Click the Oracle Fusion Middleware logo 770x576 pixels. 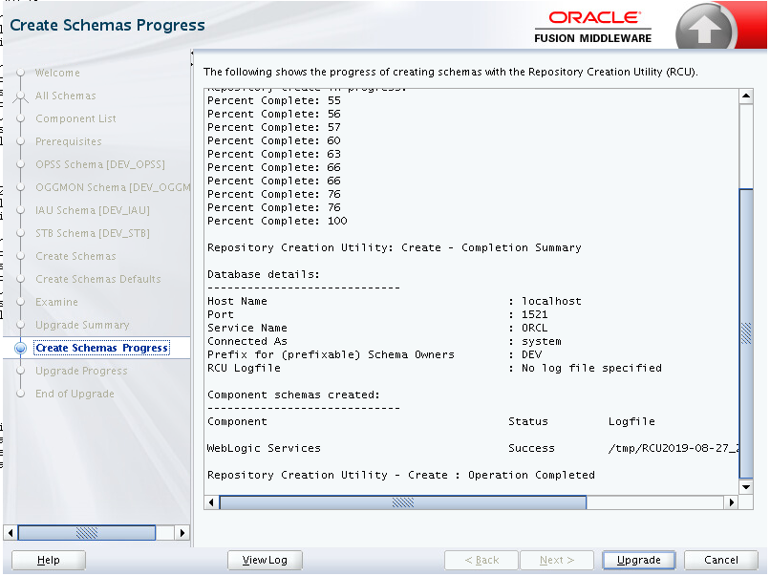(x=592, y=27)
